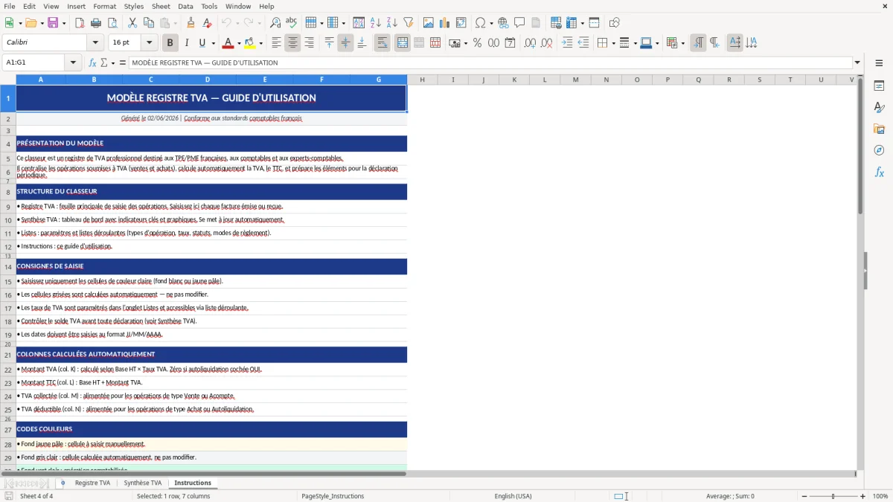Click the Save document icon

point(52,23)
